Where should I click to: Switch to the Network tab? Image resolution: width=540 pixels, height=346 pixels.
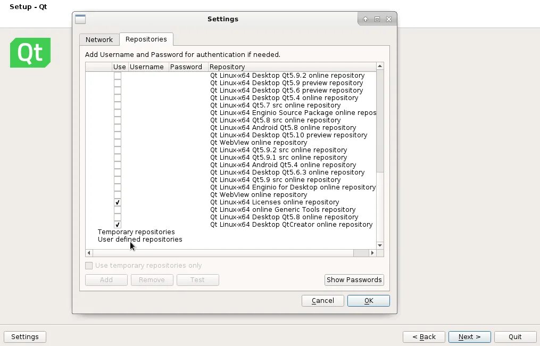pos(99,39)
